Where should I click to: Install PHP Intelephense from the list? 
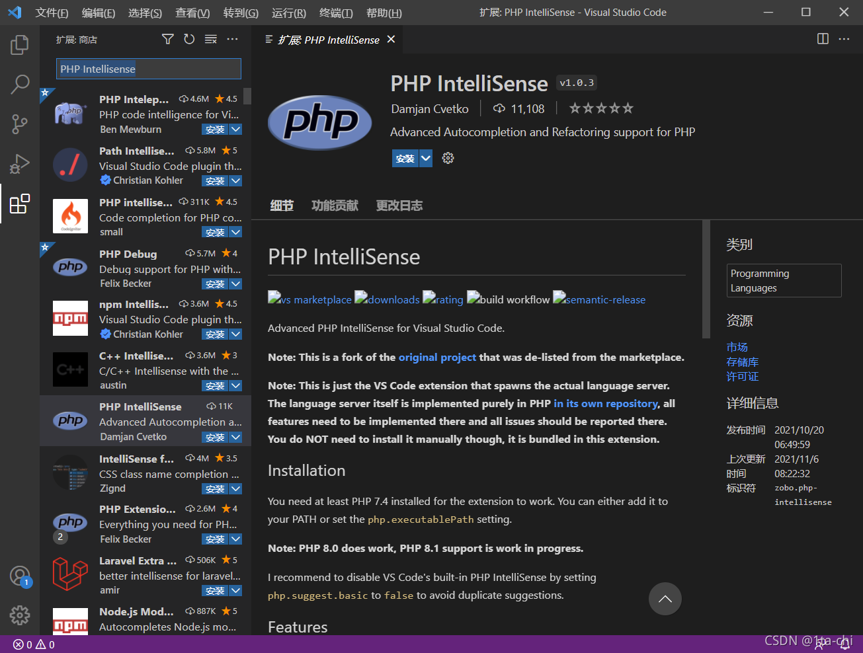click(x=215, y=130)
